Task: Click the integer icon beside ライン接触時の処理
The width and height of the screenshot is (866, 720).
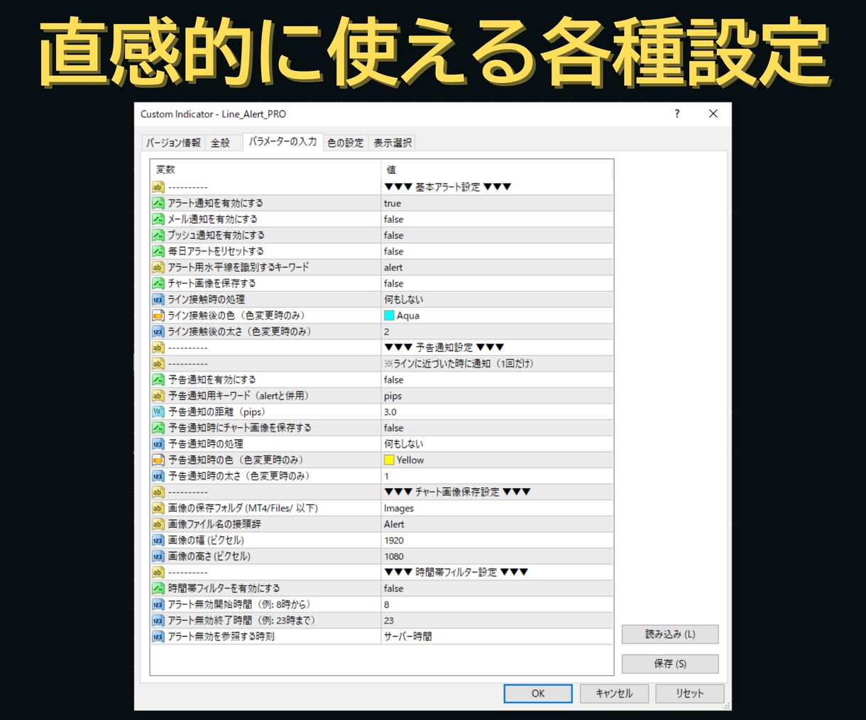Action: tap(158, 299)
